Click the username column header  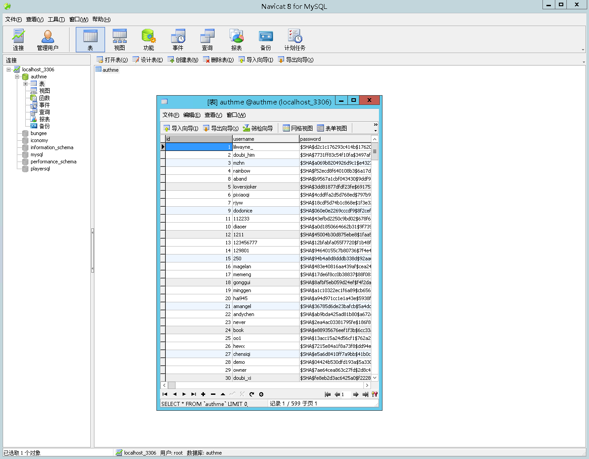265,139
